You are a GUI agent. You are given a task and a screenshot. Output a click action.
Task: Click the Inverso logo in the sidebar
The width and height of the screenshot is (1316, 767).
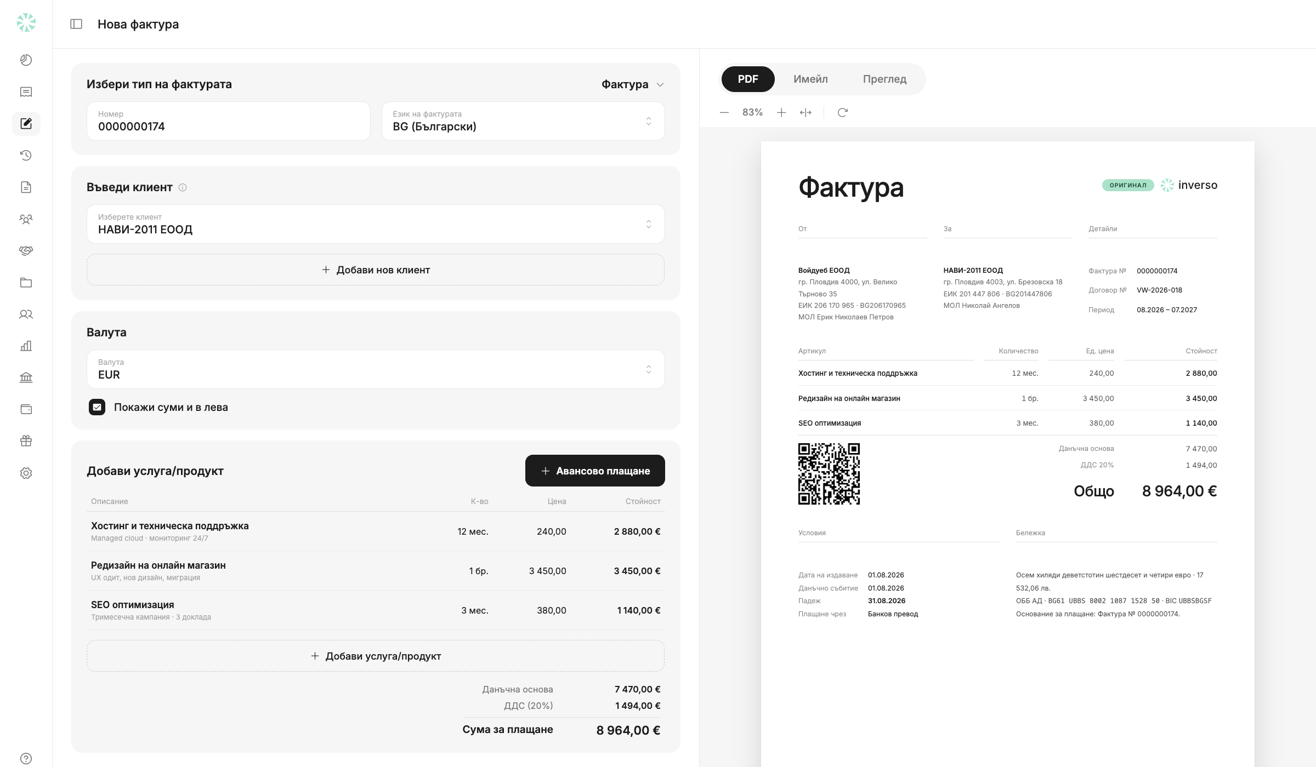pyautogui.click(x=26, y=23)
